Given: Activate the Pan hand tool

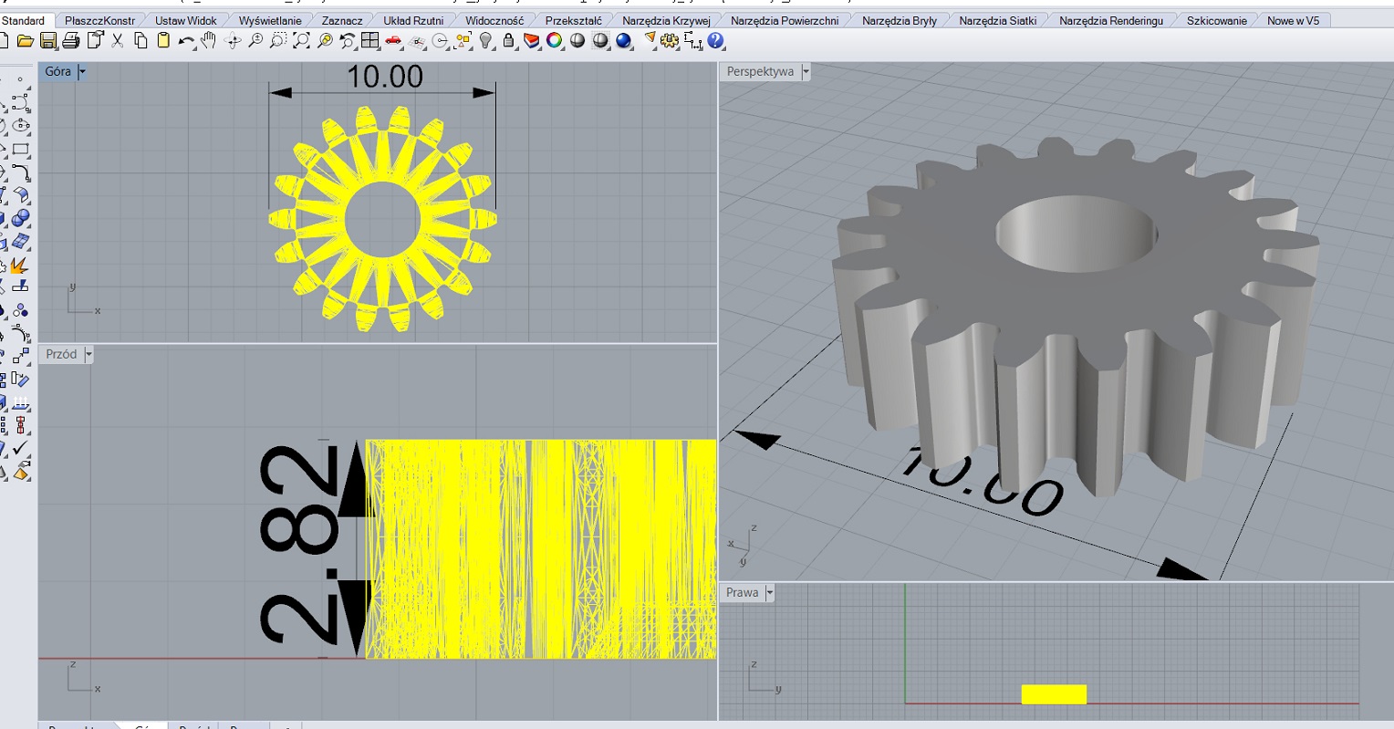Looking at the screenshot, I should point(209,40).
